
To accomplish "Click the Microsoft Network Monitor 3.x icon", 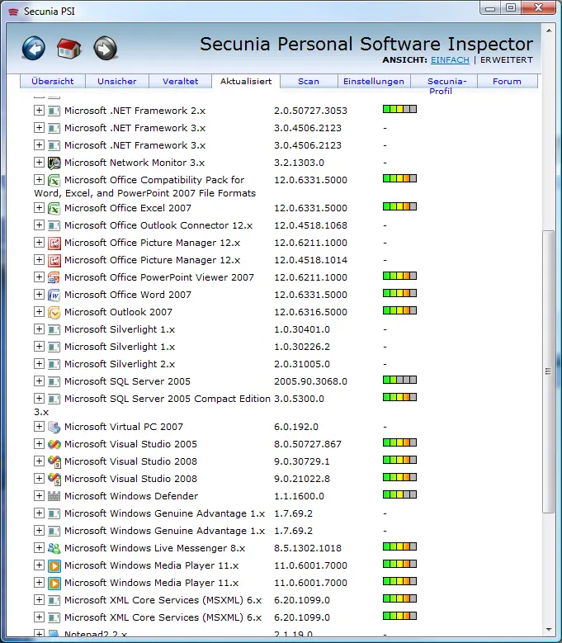I will (54, 163).
